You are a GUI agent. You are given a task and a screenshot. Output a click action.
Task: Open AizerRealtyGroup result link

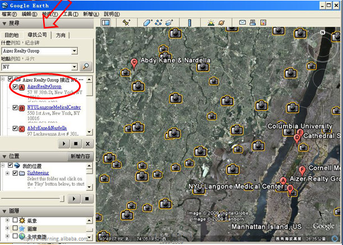tap(44, 86)
